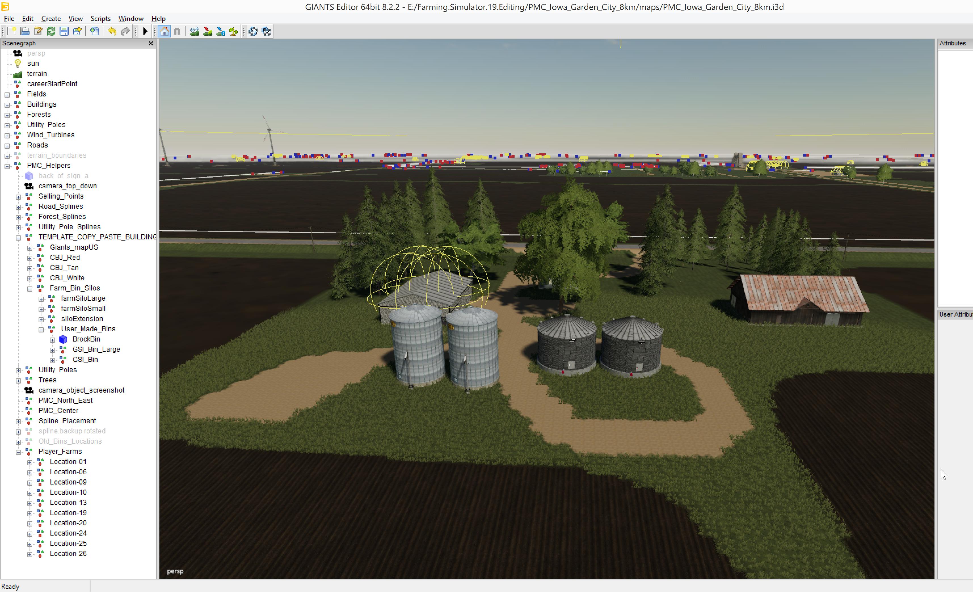Image resolution: width=973 pixels, height=592 pixels.
Task: Collapse the User_Made_Bins group
Action: [41, 330]
